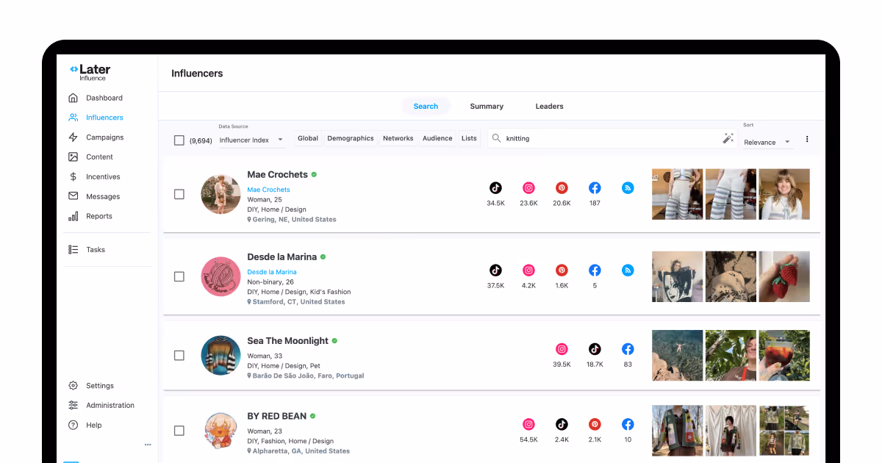
Task: Click BY RED BEAN Facebook icon
Action: (628, 424)
